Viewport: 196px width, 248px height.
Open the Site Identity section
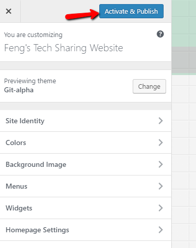86,121
